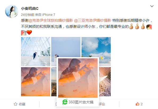This screenshot has height=109, width=158.
Task: Click the green 360 browser logo icon
Action: [x=65, y=102]
